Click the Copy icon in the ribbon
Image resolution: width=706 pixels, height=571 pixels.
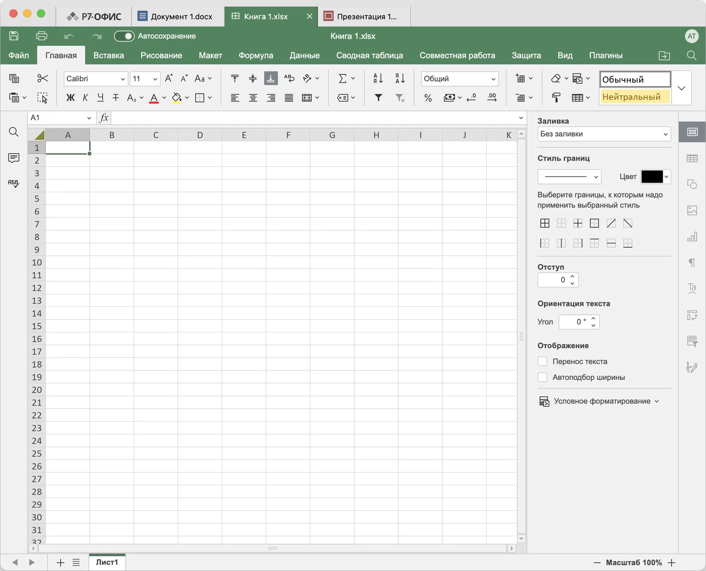coord(14,78)
